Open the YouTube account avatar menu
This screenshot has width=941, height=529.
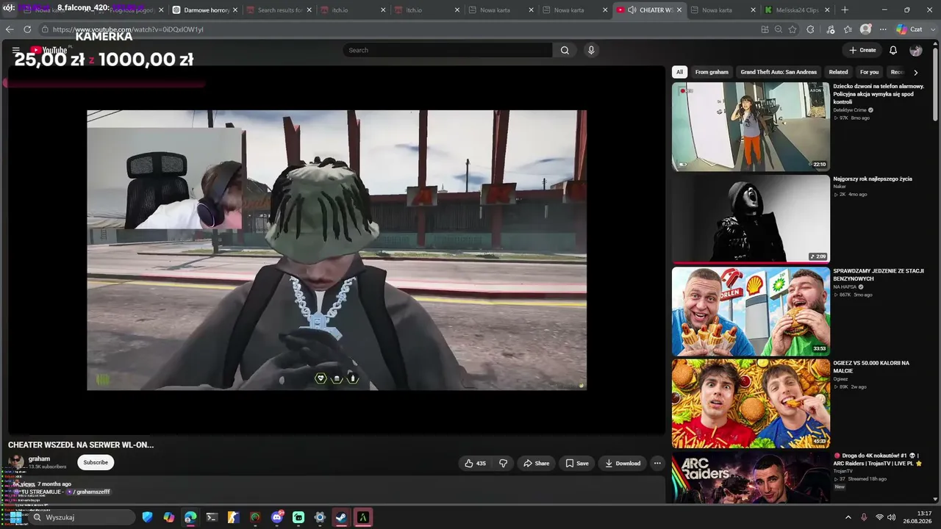(x=916, y=50)
